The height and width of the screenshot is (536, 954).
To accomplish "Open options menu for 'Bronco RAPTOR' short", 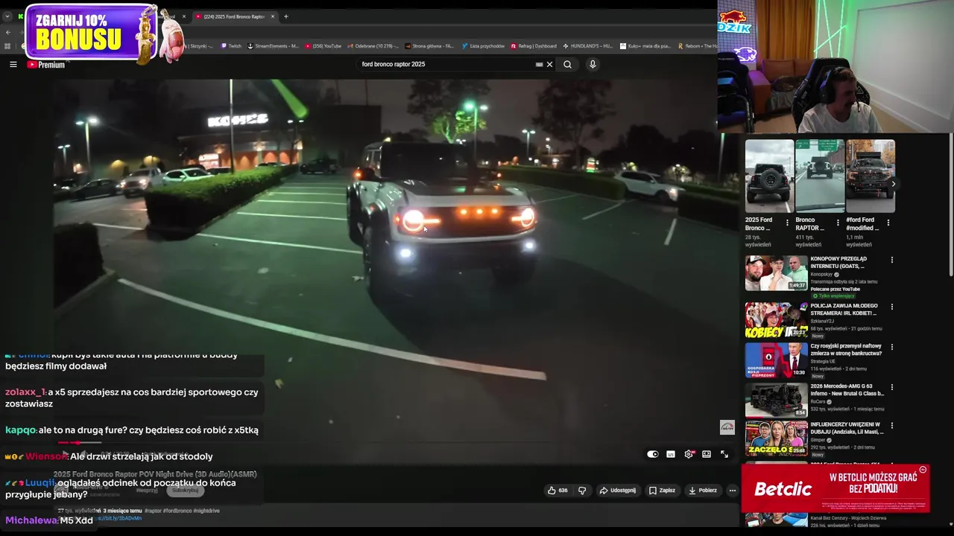I will (838, 223).
